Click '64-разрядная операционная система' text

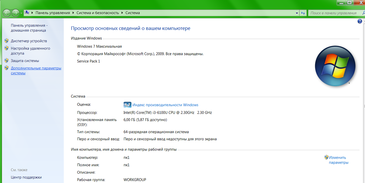156,132
